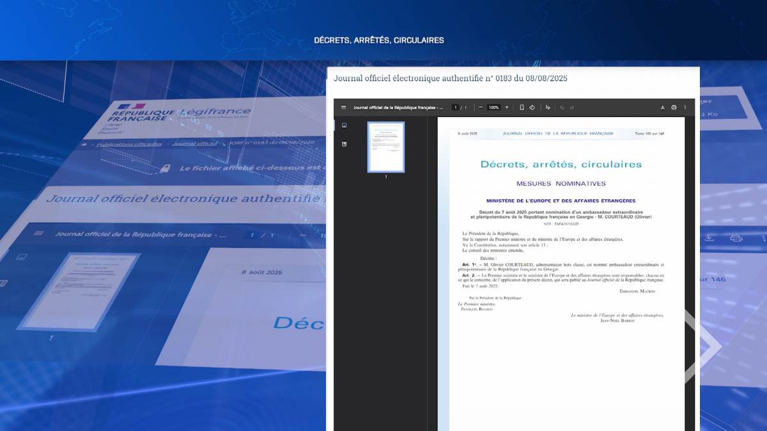Click the zoom out minus button
The width and height of the screenshot is (767, 431).
pos(480,107)
